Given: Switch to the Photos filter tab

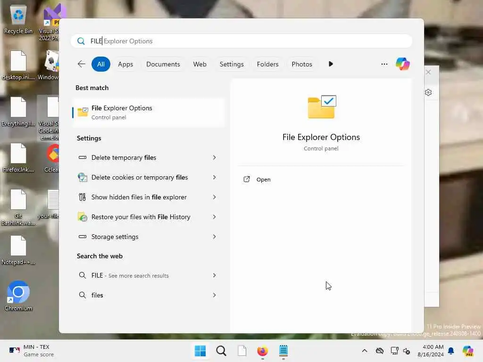Looking at the screenshot, I should pos(302,64).
